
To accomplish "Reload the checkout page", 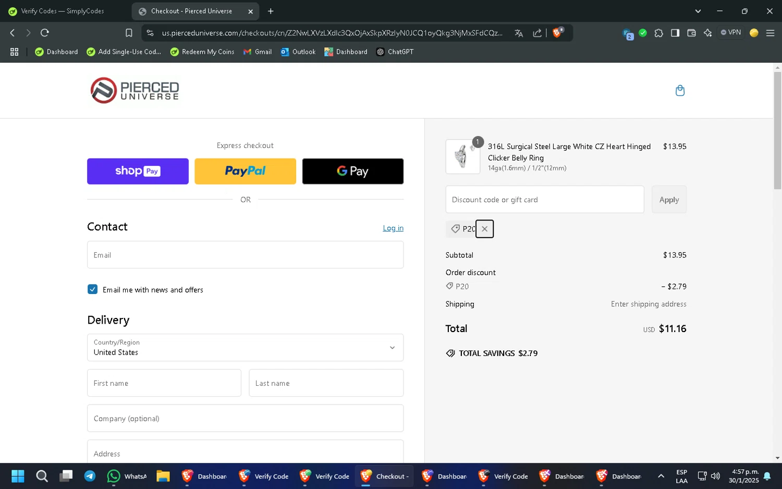I will pyautogui.click(x=45, y=33).
